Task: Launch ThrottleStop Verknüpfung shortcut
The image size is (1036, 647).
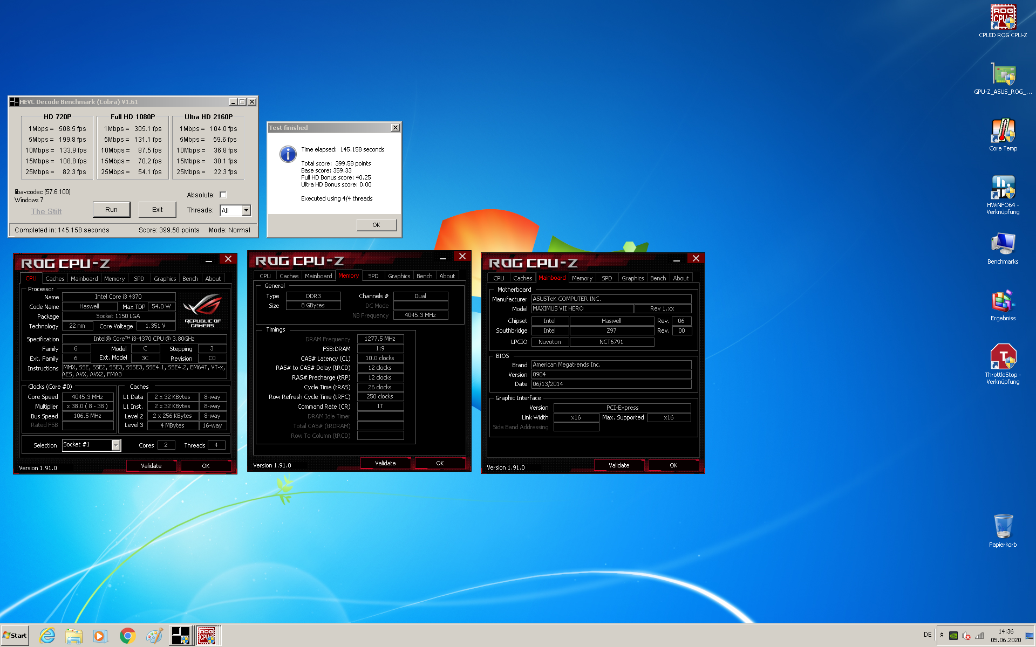Action: click(1003, 364)
